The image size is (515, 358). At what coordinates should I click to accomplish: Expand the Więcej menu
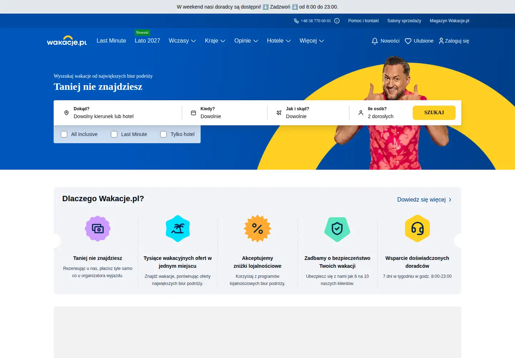[312, 41]
